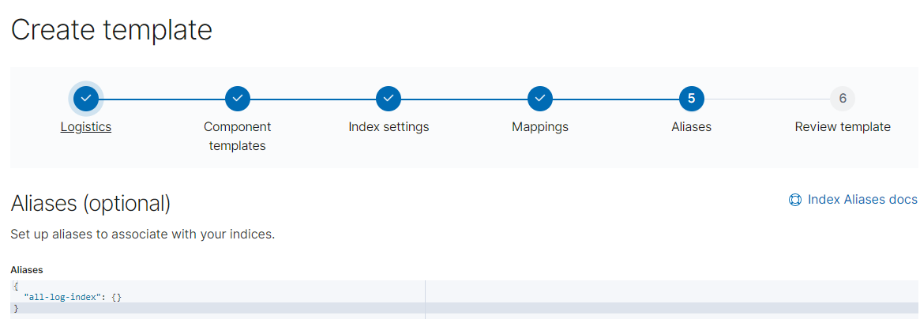
Task: Select the Mappings step checkmark circle
Action: point(540,99)
